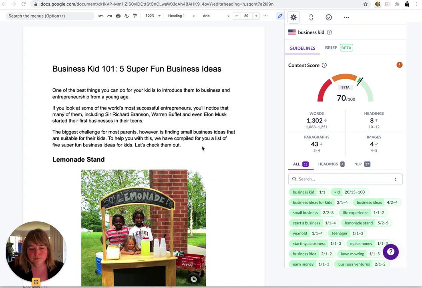
Task: Increase font size with plus button
Action: pos(256,16)
